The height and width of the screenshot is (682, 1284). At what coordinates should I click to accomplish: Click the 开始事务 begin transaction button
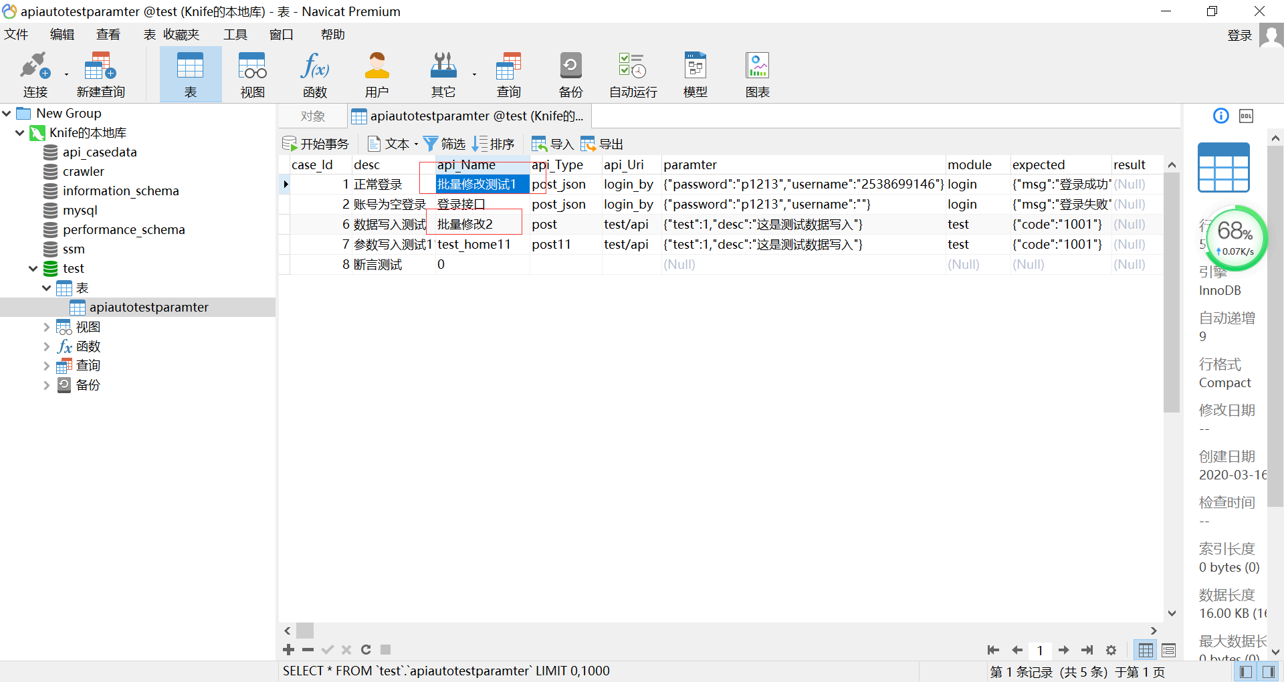[316, 144]
